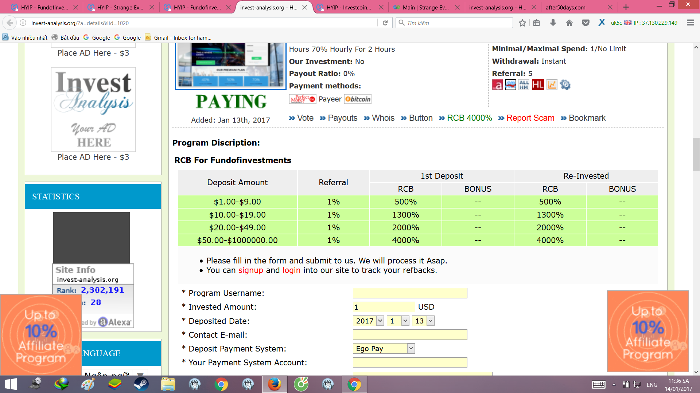Open the RCB 4000% link
Image resolution: width=700 pixels, height=393 pixels.
pos(469,118)
